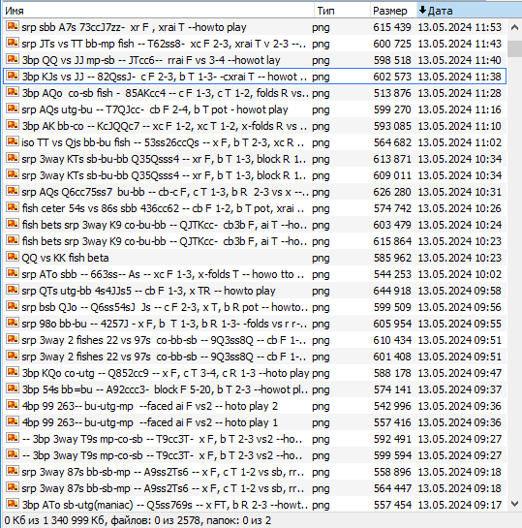Sort files by the 'Тип' column header

pos(343,11)
